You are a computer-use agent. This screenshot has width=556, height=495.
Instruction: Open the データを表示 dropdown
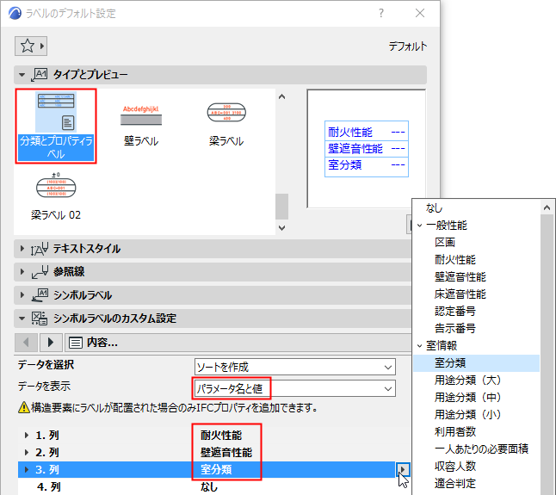coord(294,388)
